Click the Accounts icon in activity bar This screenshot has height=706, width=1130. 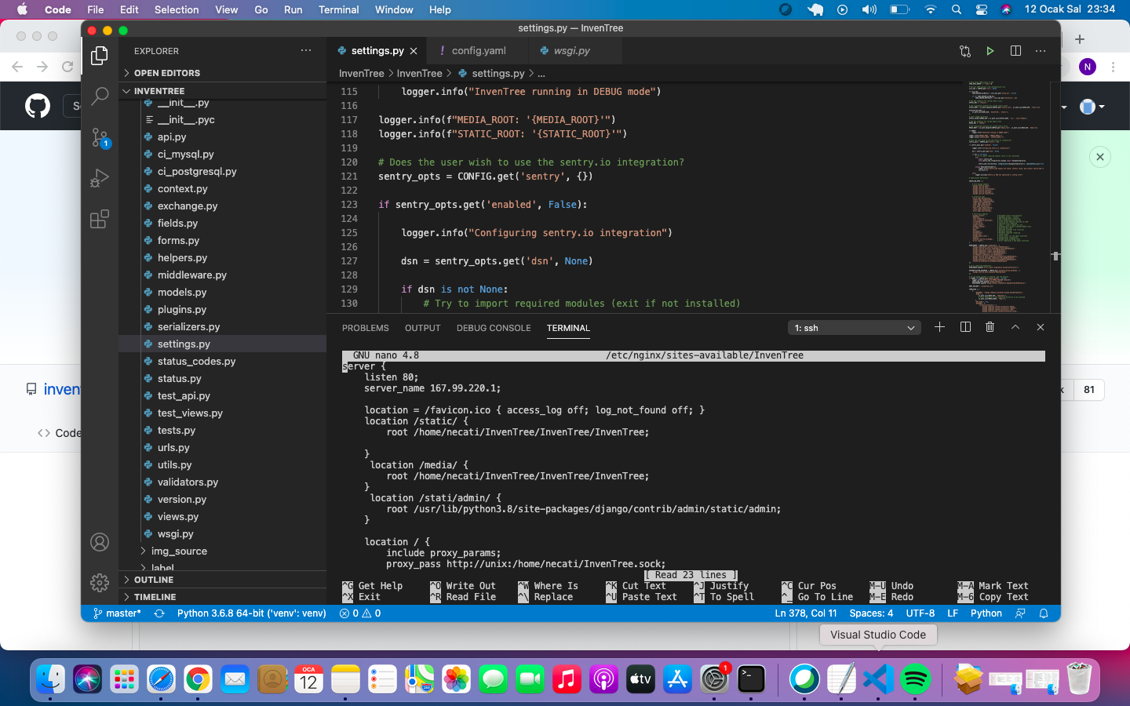tap(99, 542)
